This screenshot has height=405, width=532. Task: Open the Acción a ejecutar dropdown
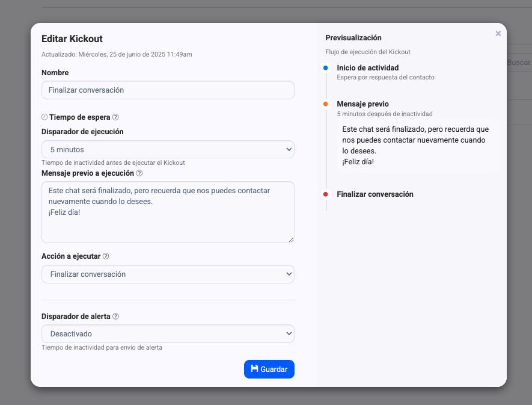click(167, 274)
